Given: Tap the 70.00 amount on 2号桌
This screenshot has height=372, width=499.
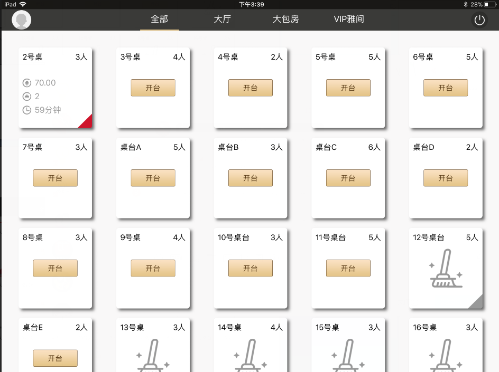Looking at the screenshot, I should click(45, 83).
